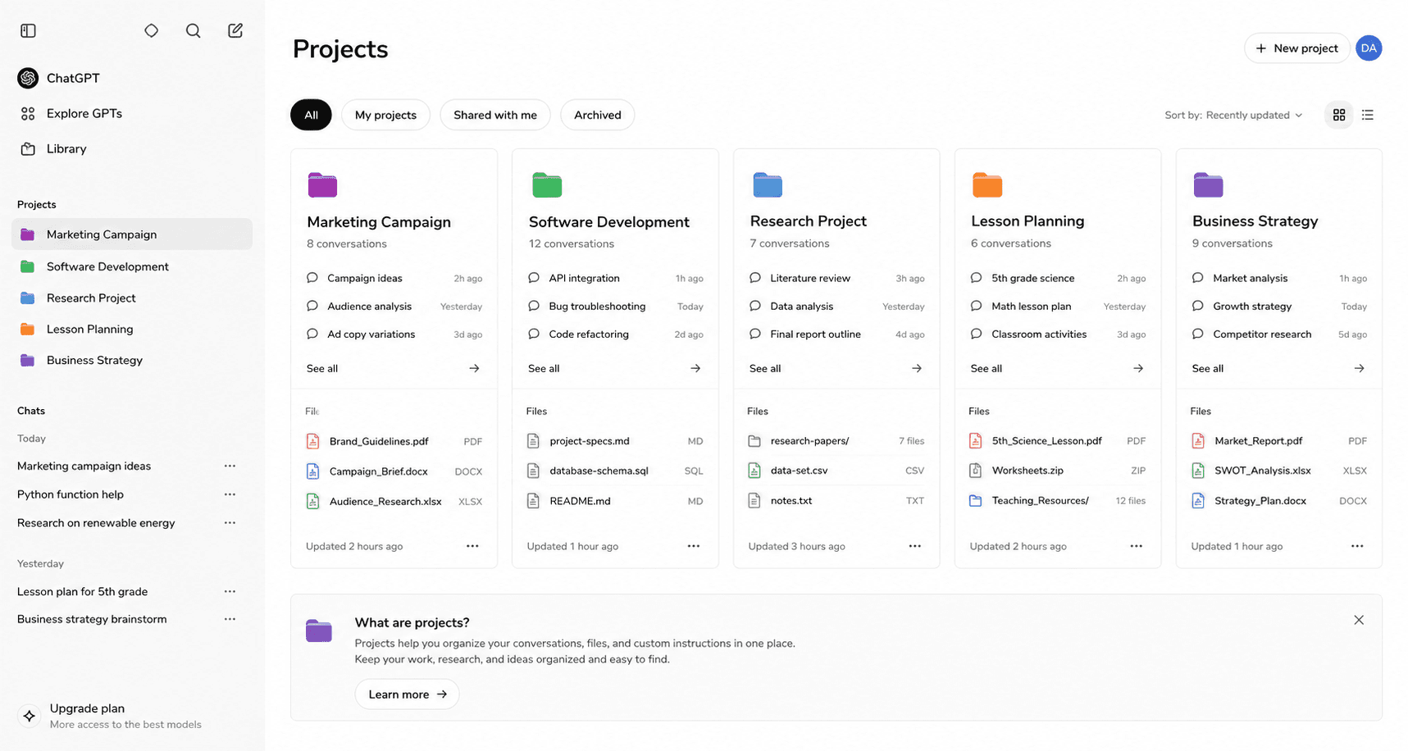Open the more options menu on the Business Strategy card
The image size is (1408, 751).
pyautogui.click(x=1358, y=546)
